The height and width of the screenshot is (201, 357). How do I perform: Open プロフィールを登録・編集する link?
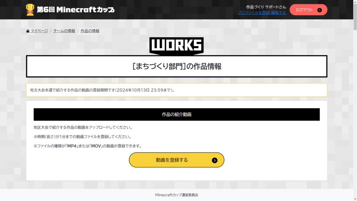coord(261,13)
